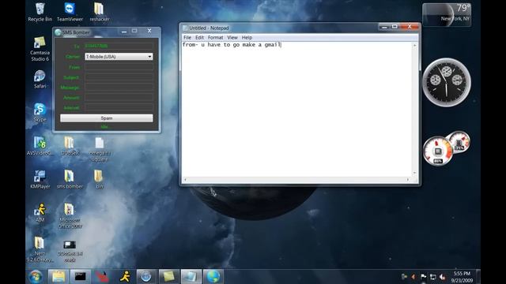This screenshot has width=506, height=284.
Task: Click the round blue taskbar icon
Action: (145, 277)
